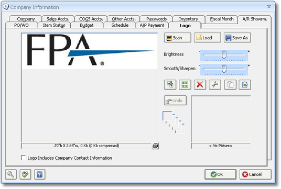
Task: Switch to the Passwords tab
Action: tap(156, 19)
